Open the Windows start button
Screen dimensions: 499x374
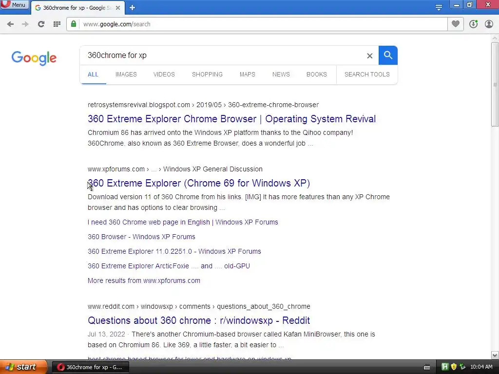(x=23, y=367)
